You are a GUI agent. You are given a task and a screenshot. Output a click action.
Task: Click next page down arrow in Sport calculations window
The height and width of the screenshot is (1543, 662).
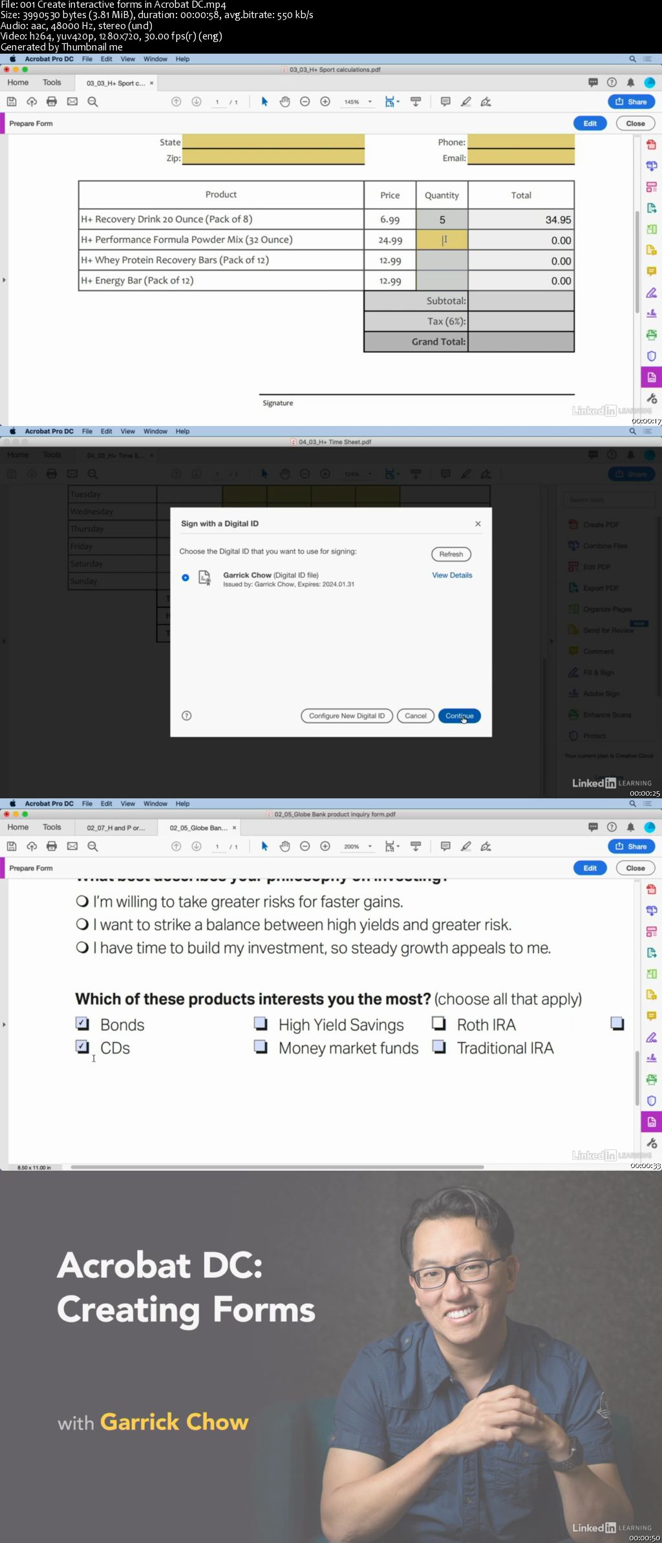(x=197, y=101)
